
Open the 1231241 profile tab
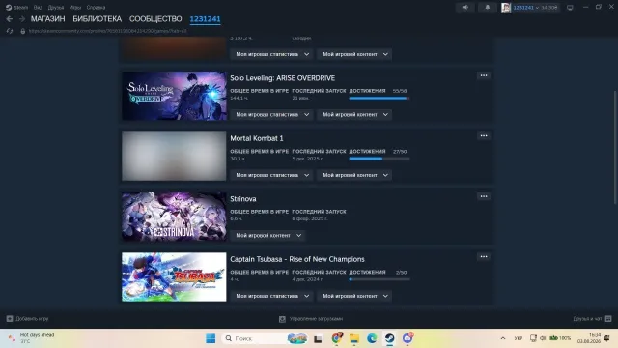point(205,19)
